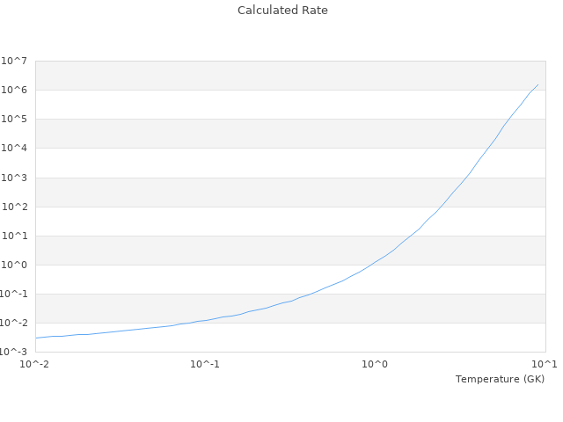Click the 'Calculated Rate' chart title
The width and height of the screenshot is (563, 422).
282,11
